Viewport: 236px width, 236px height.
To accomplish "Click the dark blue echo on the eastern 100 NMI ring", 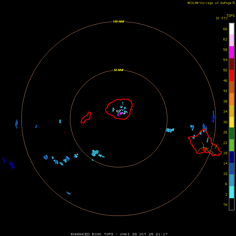I will (x=213, y=117).
